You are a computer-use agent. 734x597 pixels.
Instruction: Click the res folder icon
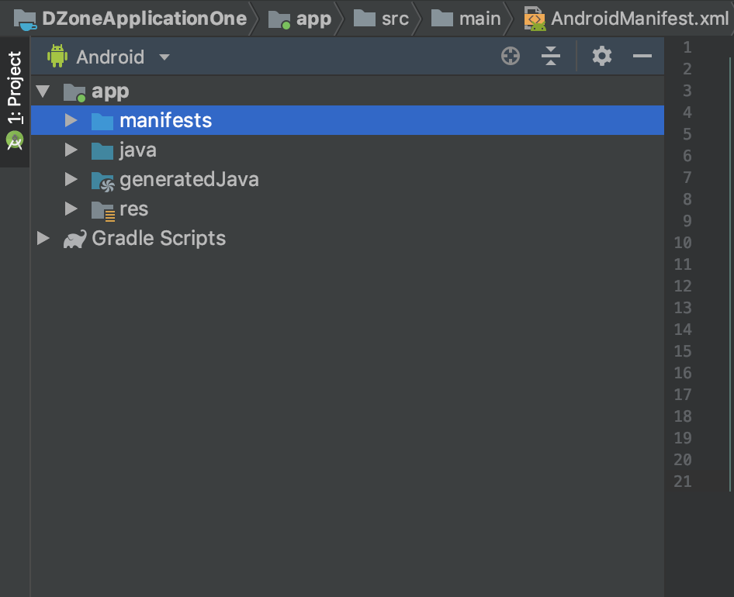click(x=102, y=209)
